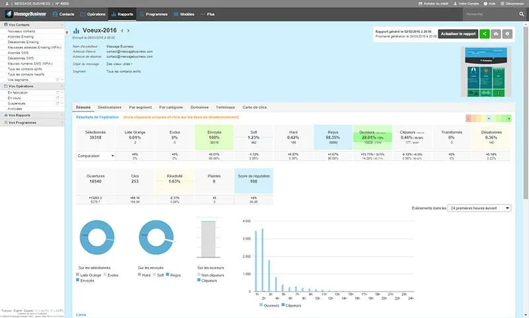Click the search magnifier icon
The height and width of the screenshot is (318, 529).
pyautogui.click(x=522, y=14)
